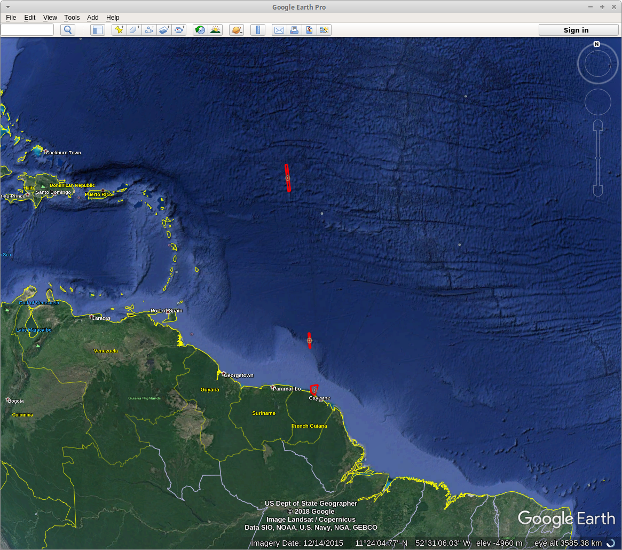This screenshot has width=622, height=550.
Task: Click the compass N to reset north
Action: [x=596, y=44]
